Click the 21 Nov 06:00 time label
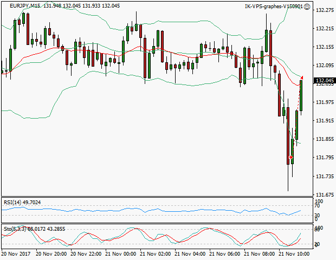Screen dimensions: 336x260 [225, 254]
